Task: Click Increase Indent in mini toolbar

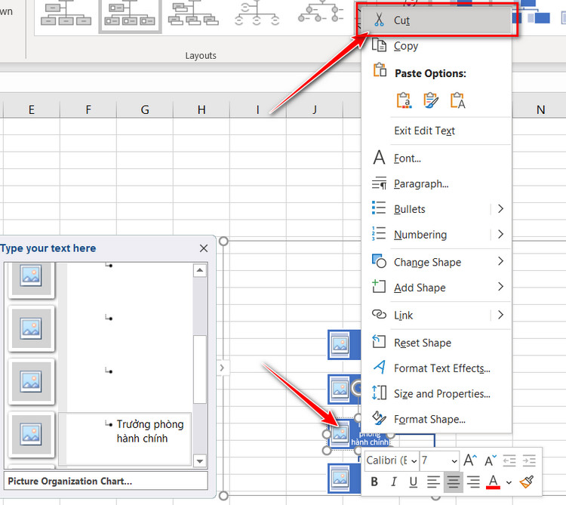Action: coord(529,461)
